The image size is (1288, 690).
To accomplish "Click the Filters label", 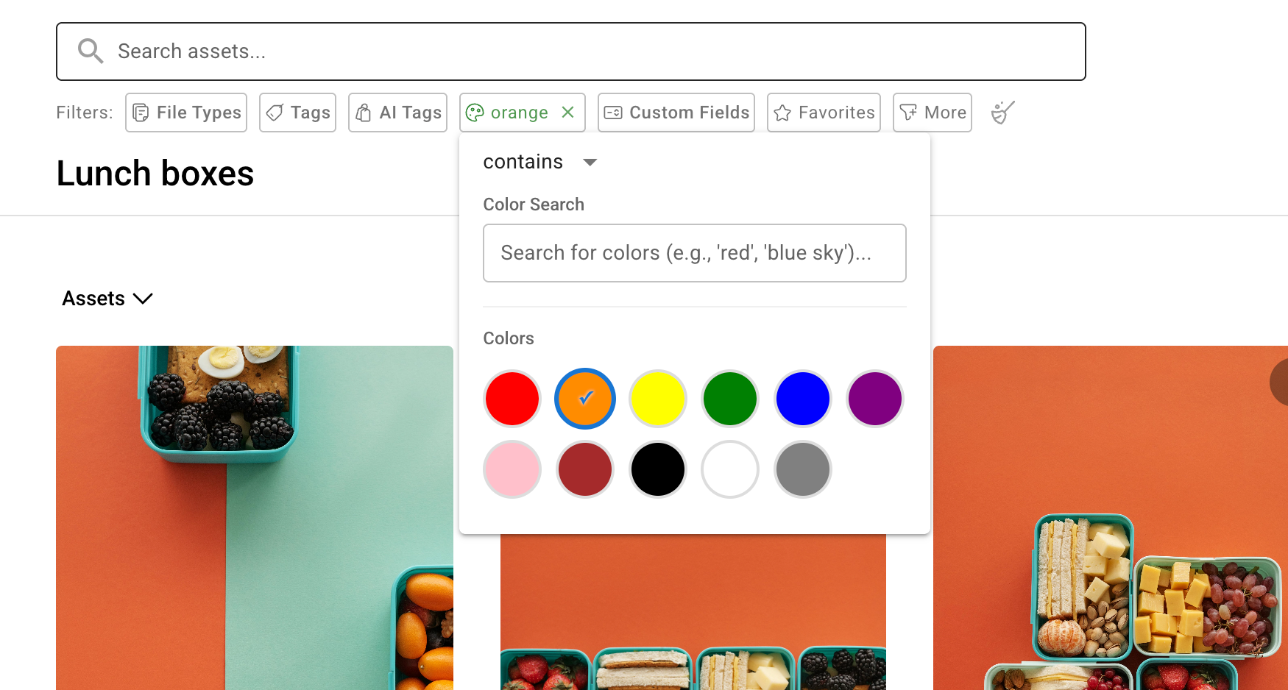I will click(84, 112).
